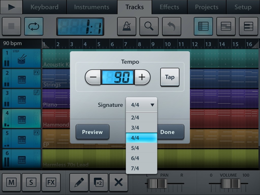Screen dimensions: 260x195
Task: Open the Setup tab
Action: pos(243,7)
